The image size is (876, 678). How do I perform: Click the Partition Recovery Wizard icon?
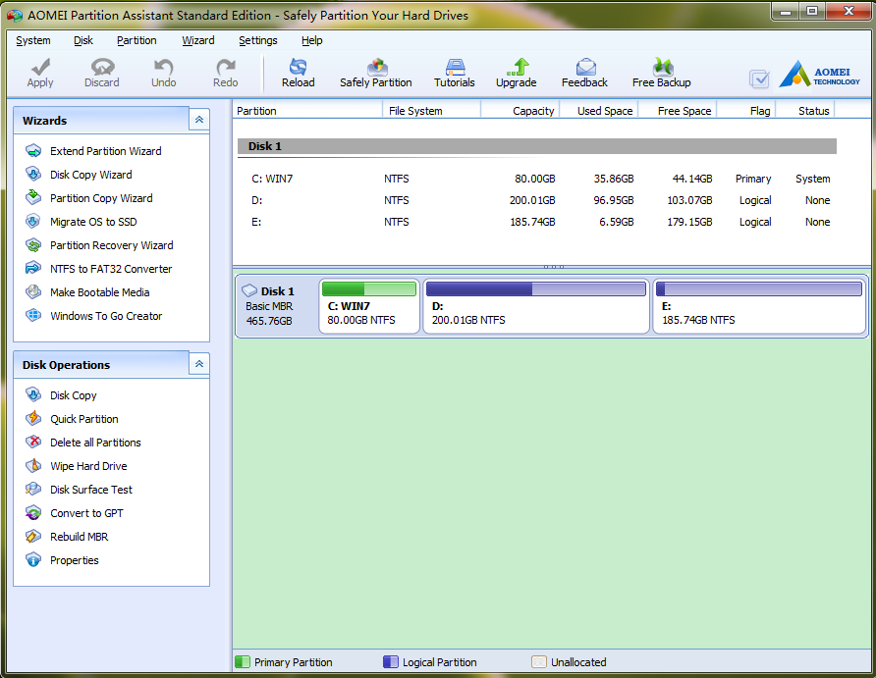click(x=33, y=245)
